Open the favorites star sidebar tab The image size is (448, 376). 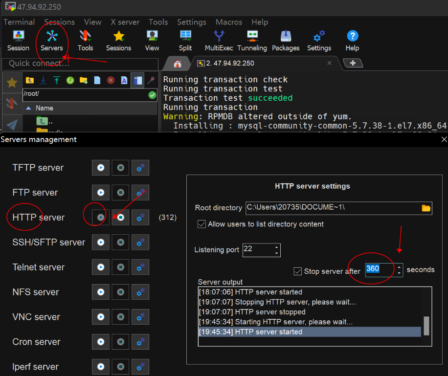(x=12, y=83)
